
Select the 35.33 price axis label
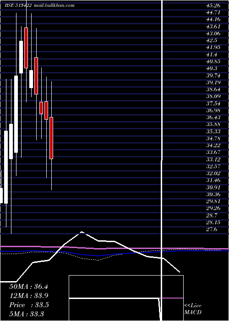click(213, 132)
